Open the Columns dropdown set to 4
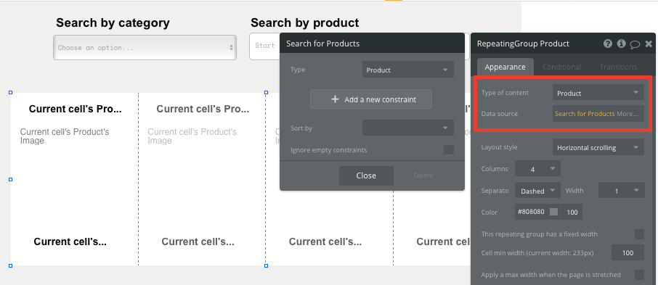The width and height of the screenshot is (658, 285). tap(537, 169)
